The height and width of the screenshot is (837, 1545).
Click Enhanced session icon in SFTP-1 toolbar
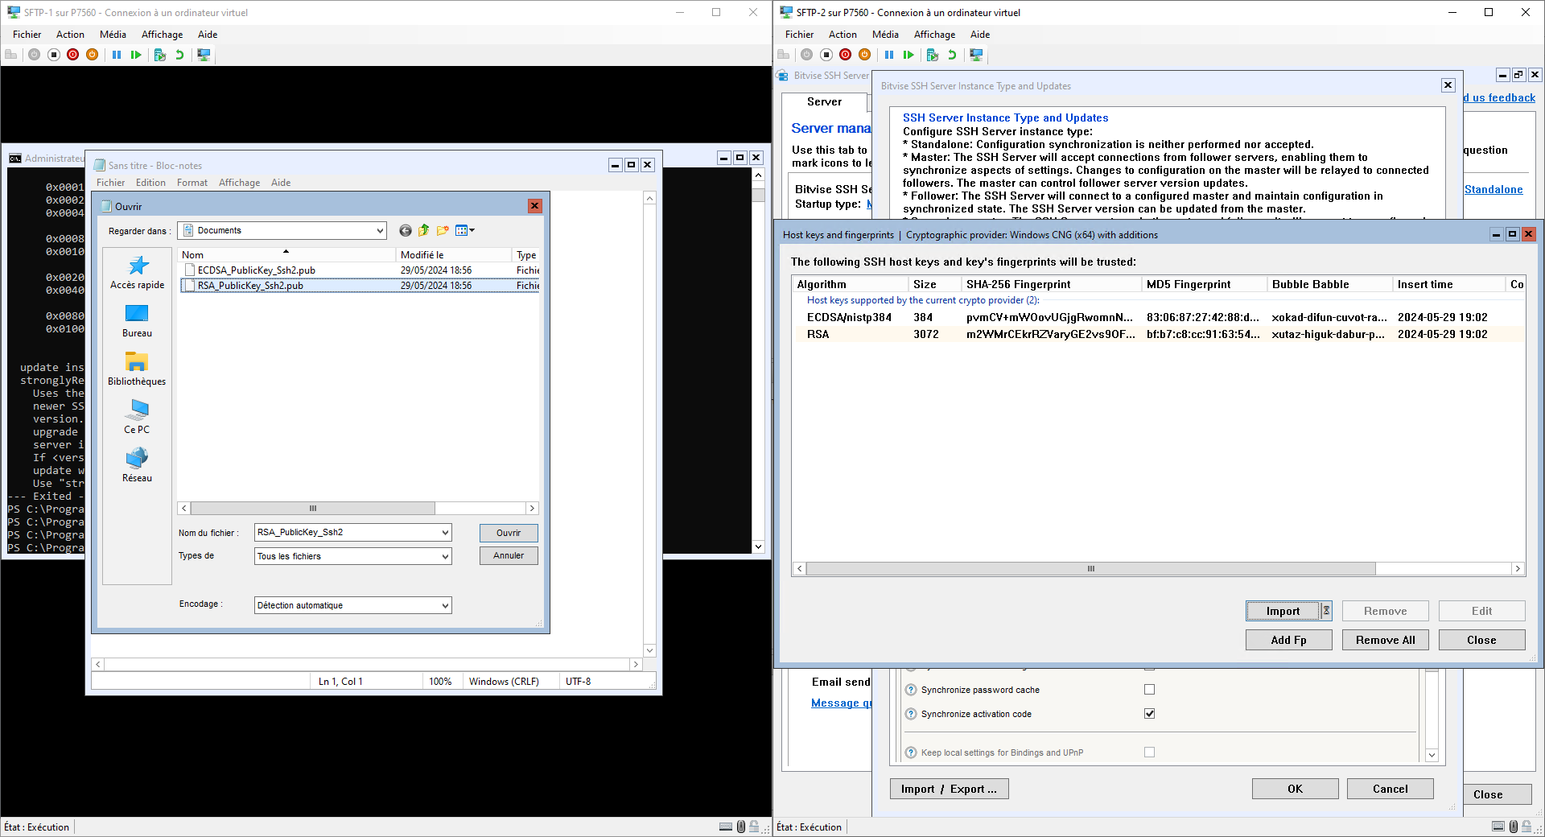point(204,55)
